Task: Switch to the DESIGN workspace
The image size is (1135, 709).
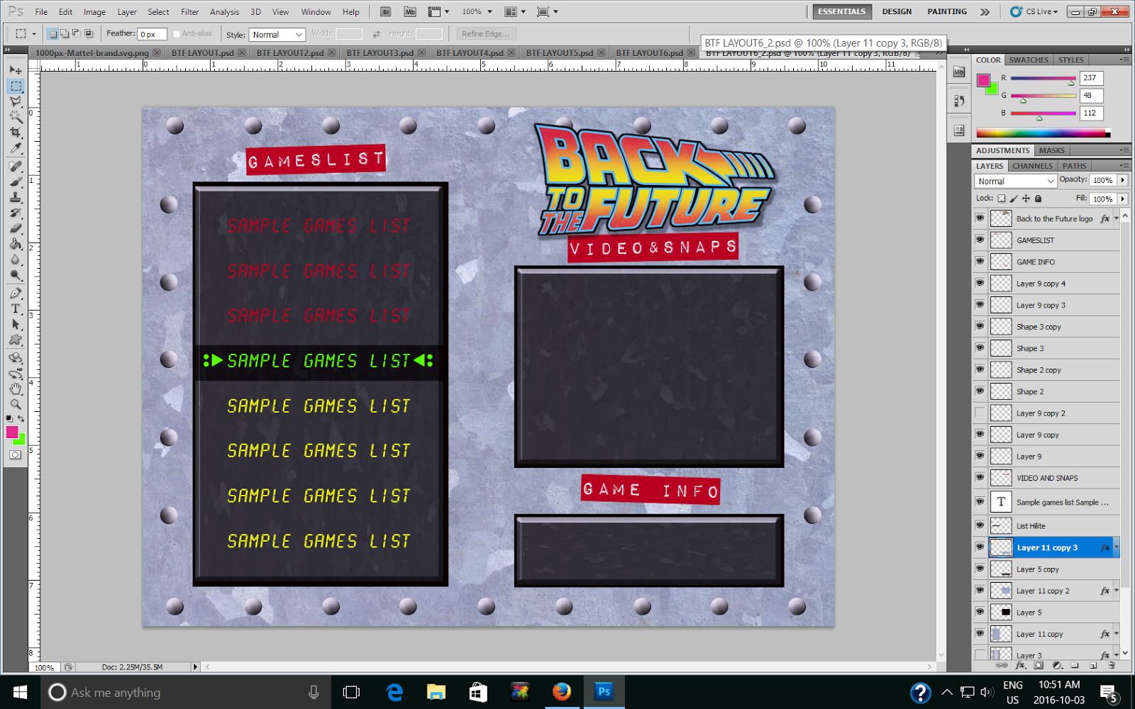Action: coord(896,11)
